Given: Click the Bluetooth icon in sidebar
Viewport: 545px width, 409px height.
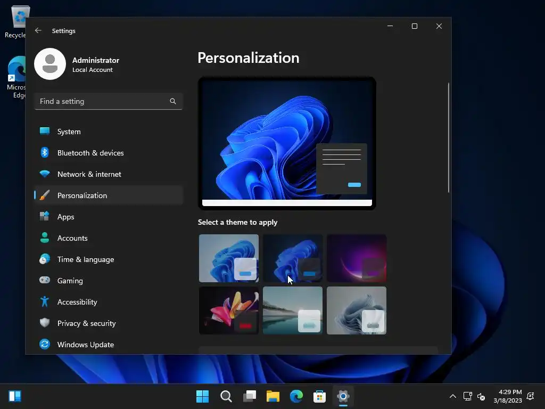Looking at the screenshot, I should (x=45, y=152).
